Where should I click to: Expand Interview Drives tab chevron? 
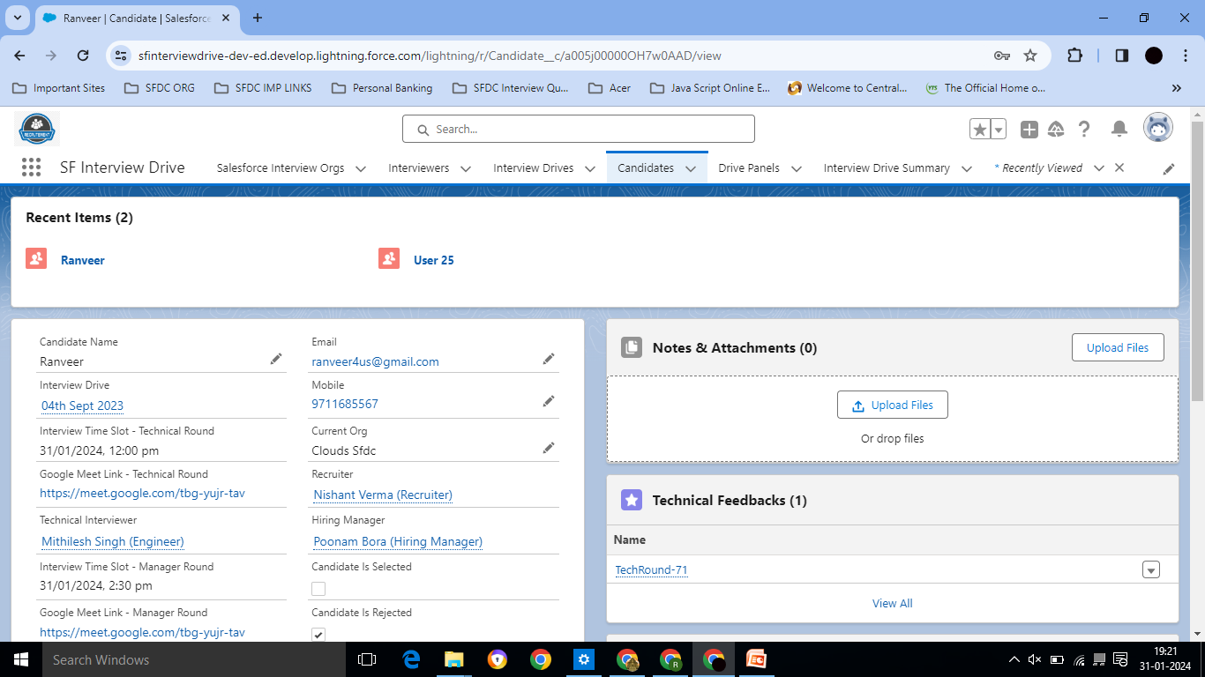590,168
